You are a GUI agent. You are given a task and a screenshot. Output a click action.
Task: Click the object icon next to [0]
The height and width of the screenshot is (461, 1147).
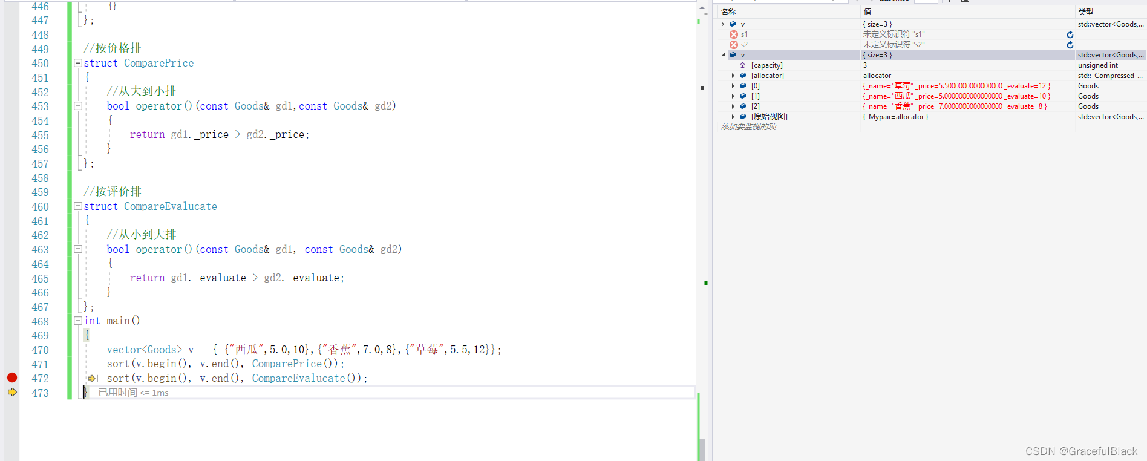tap(743, 86)
